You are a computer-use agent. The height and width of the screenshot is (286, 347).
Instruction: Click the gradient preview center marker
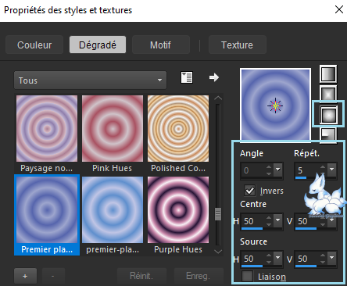click(x=275, y=105)
